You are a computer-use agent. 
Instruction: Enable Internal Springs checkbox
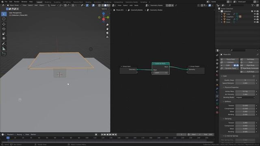(225, 136)
